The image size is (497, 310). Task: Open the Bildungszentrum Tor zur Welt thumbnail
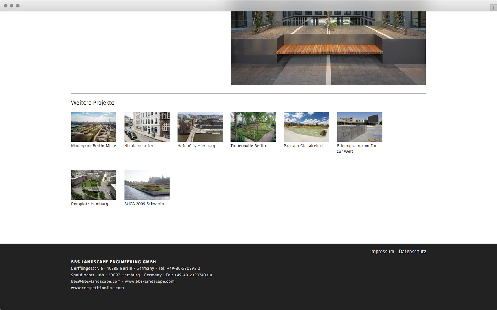(x=360, y=127)
